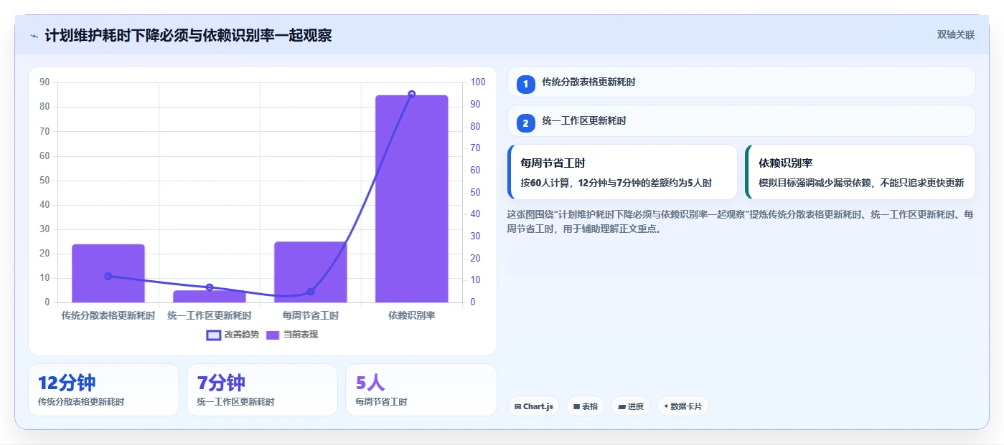
Task: Click trend line point on 统一工作区更新耗时
Action: [x=210, y=287]
